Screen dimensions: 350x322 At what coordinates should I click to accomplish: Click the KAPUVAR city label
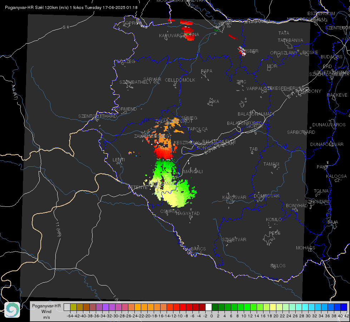tap(169, 36)
